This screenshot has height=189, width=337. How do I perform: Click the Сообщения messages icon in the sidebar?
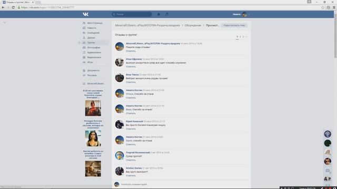[84, 33]
